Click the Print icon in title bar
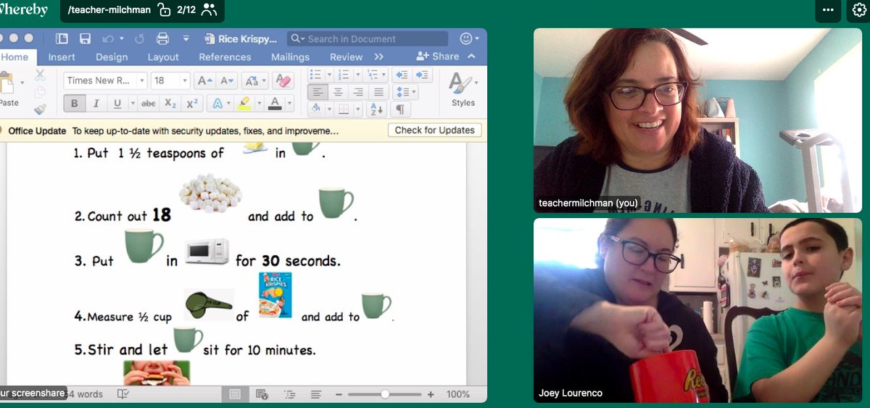Screen dimensions: 870x408 162,38
